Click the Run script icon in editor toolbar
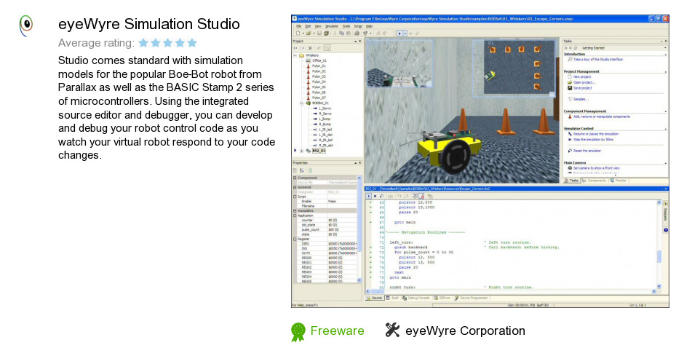The width and height of the screenshot is (684, 364). [x=369, y=196]
